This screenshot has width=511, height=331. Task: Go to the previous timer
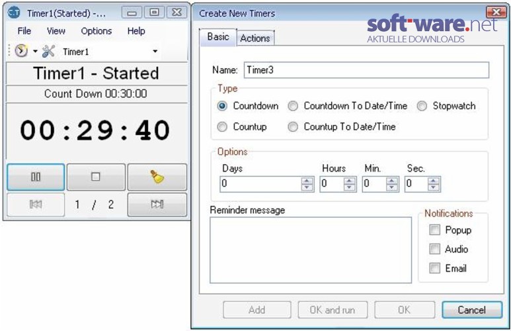point(36,205)
